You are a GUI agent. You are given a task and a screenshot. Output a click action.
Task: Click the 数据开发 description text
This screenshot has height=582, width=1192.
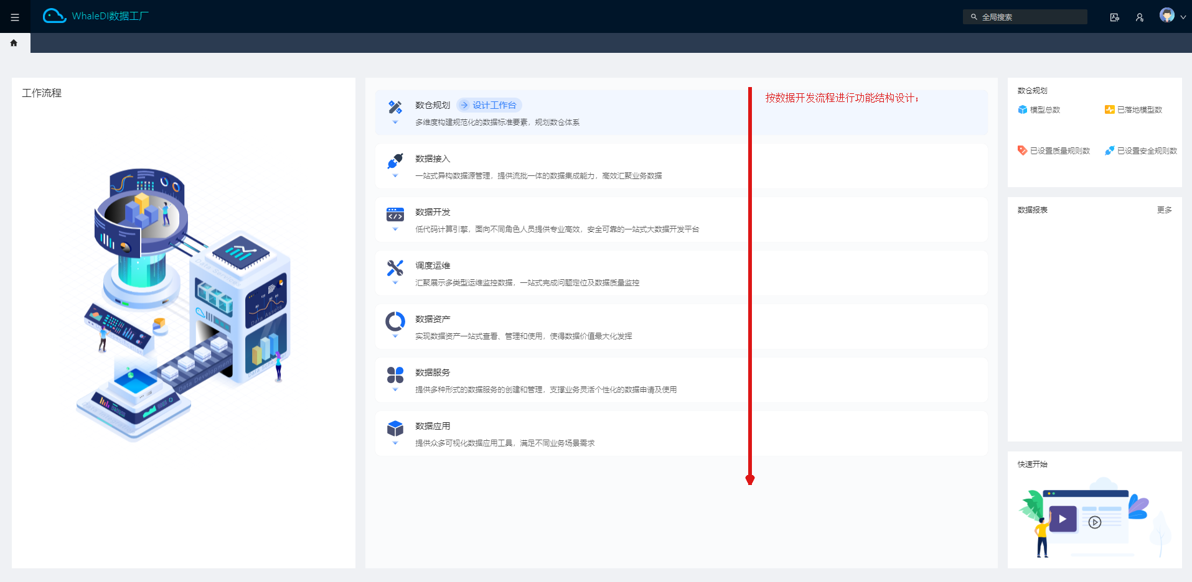pos(557,229)
